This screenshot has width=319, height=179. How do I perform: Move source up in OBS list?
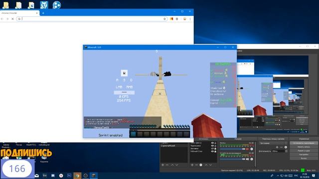click(x=206, y=165)
